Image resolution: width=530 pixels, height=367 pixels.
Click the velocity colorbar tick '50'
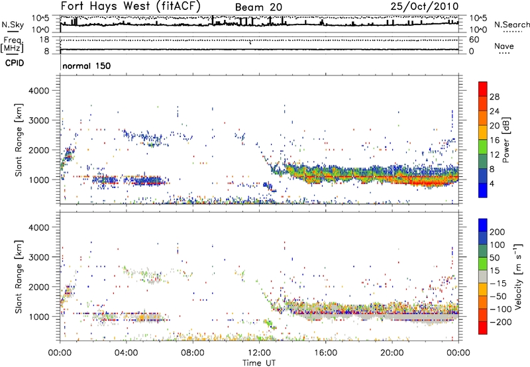tap(494, 258)
